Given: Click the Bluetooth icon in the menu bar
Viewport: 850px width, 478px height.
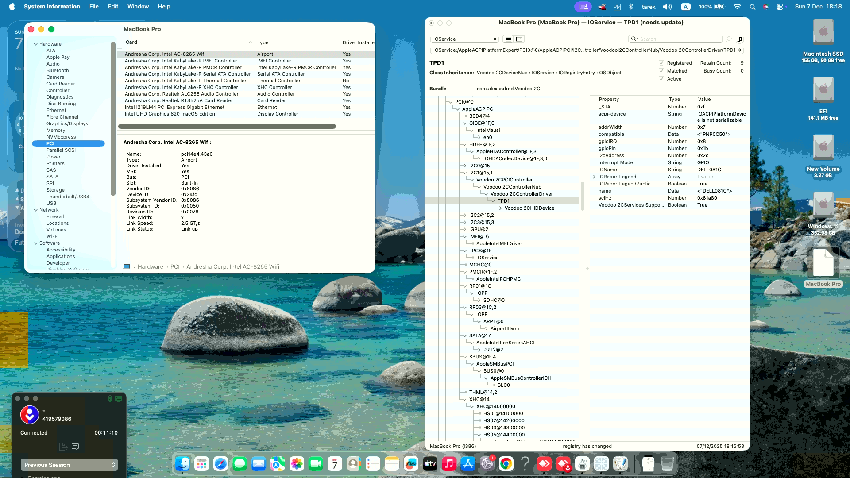Looking at the screenshot, I should tap(630, 7).
